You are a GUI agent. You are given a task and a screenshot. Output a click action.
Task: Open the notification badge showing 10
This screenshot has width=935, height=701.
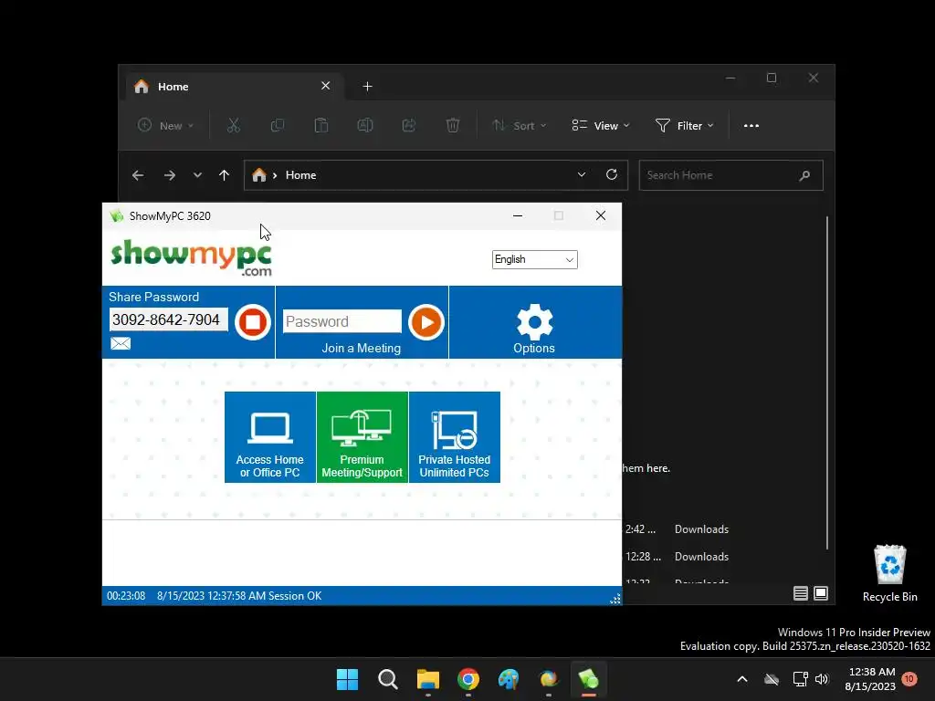click(909, 679)
